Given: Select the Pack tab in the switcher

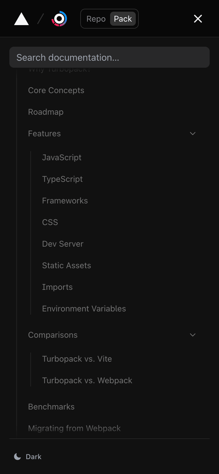Looking at the screenshot, I should [123, 18].
